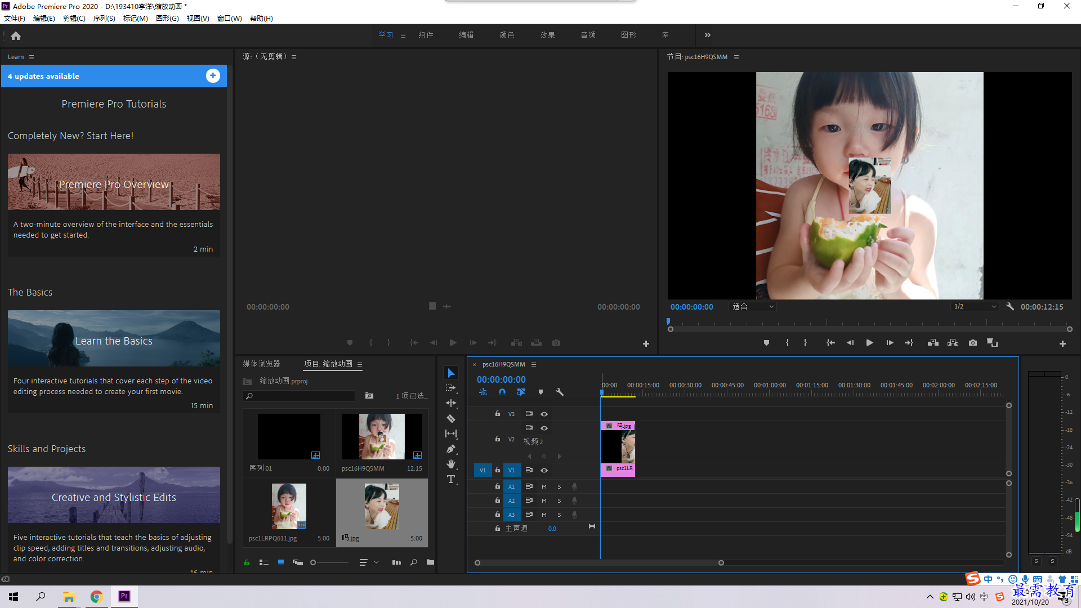Step forward one frame in program monitor

pos(890,343)
